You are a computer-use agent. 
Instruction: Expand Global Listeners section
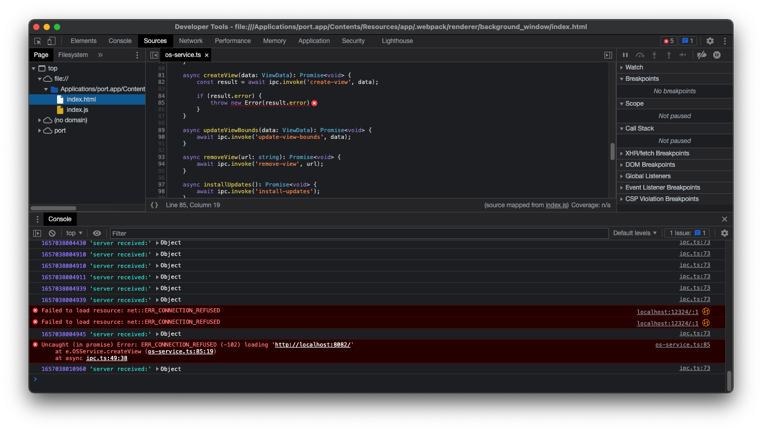674,176
